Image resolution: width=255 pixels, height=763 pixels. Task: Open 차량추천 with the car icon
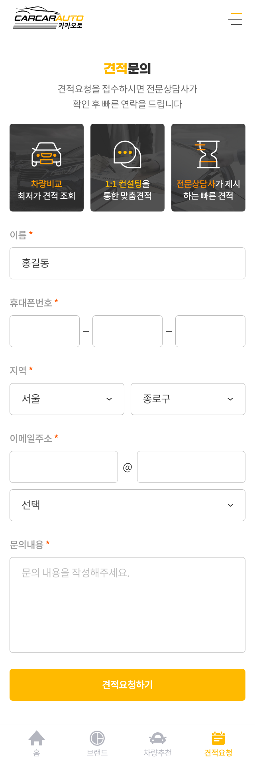tap(158, 743)
